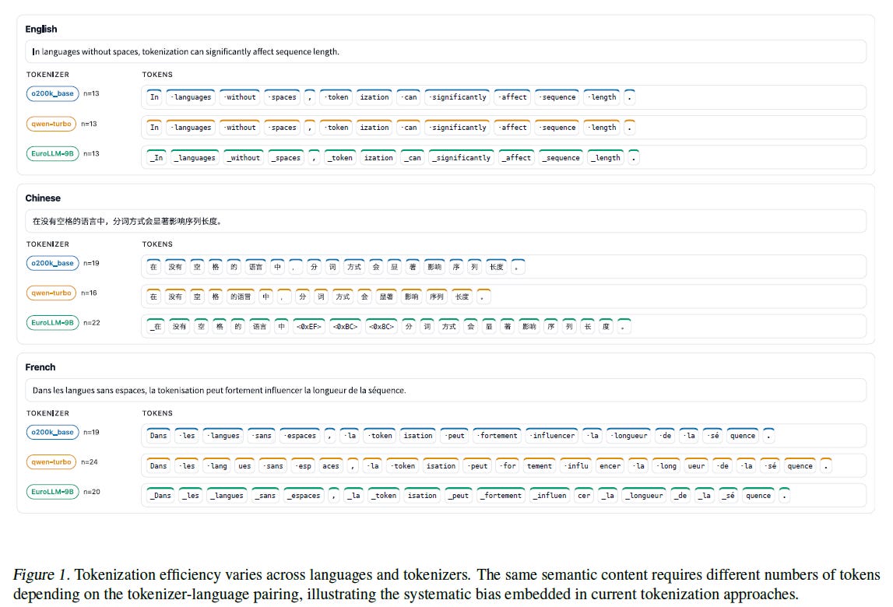Click the '<0xBC>' byte token

[345, 326]
